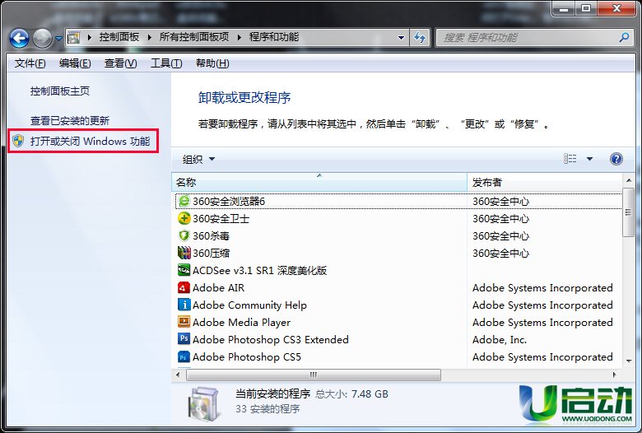
Task: Select the 360杀毒 program name
Action: point(212,236)
